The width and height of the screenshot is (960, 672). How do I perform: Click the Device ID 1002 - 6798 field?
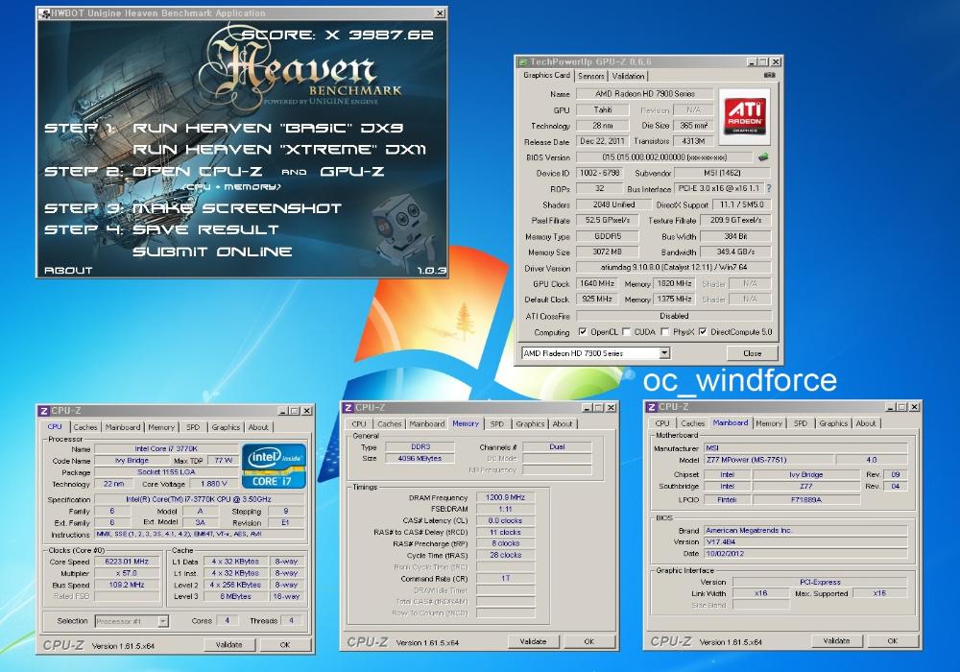599,173
